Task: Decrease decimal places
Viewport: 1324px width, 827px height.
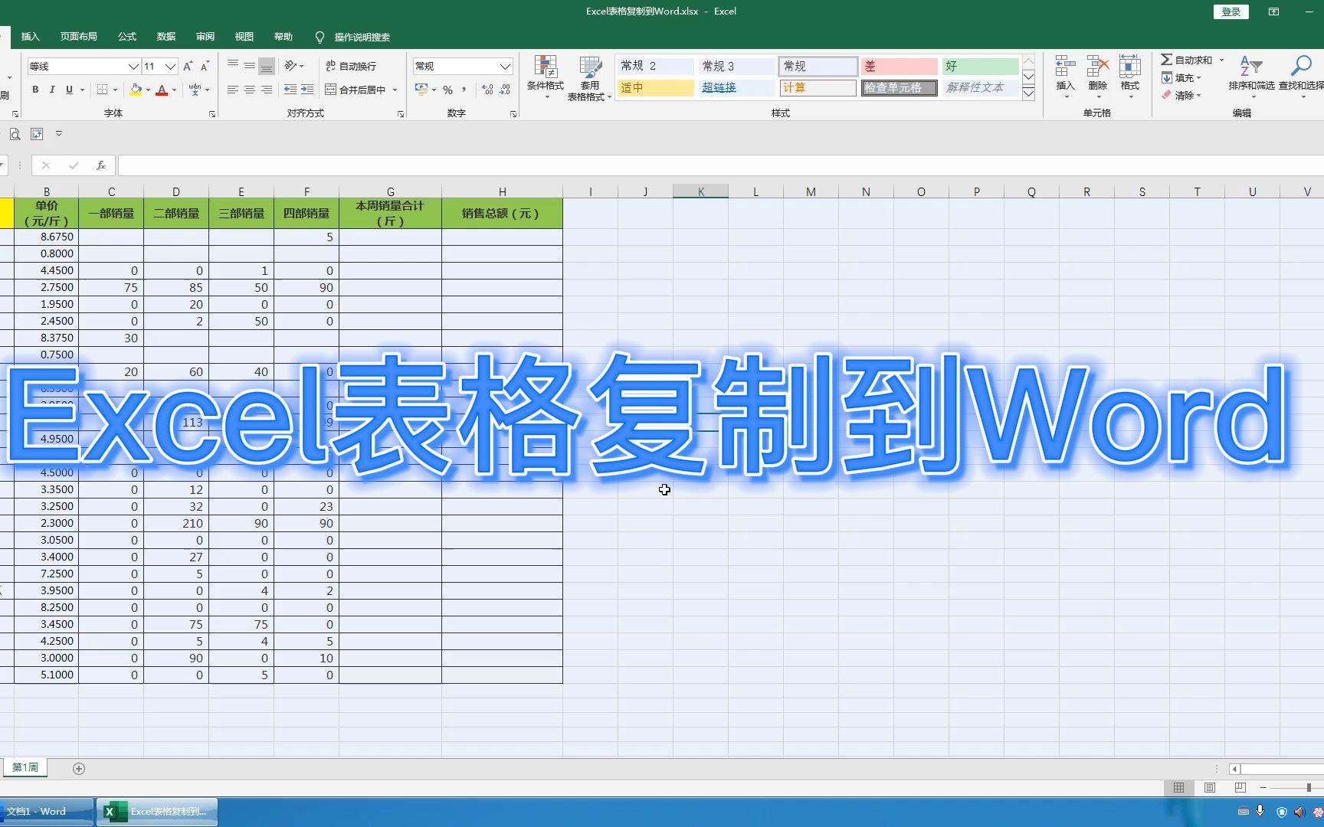Action: click(x=505, y=90)
